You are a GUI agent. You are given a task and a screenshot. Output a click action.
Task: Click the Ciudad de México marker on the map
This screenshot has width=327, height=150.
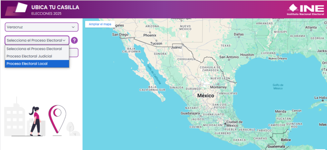(225, 124)
